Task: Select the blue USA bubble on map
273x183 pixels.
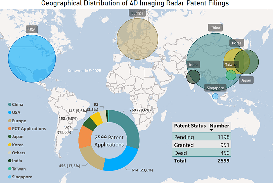Action: (x=32, y=59)
